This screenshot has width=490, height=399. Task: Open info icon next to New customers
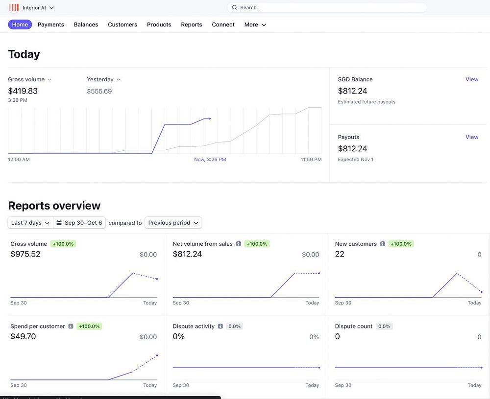[x=383, y=244]
